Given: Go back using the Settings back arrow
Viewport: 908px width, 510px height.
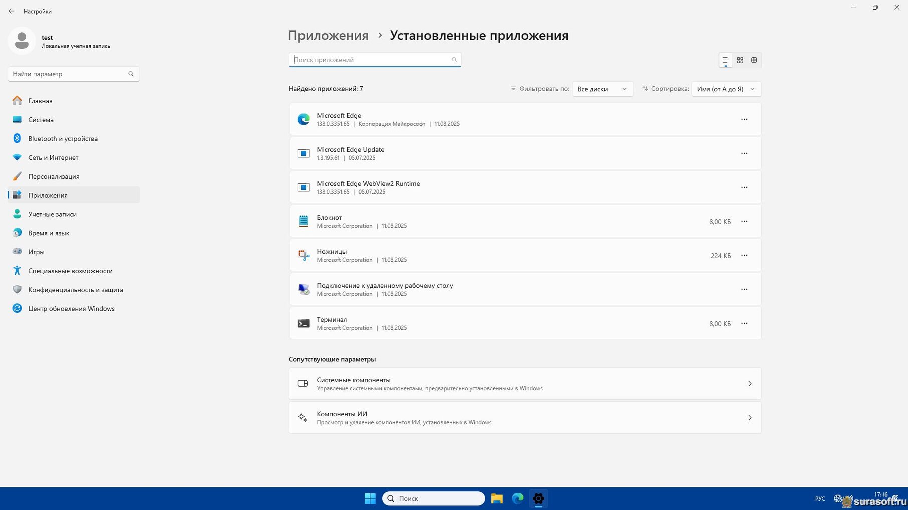Looking at the screenshot, I should click(x=11, y=11).
